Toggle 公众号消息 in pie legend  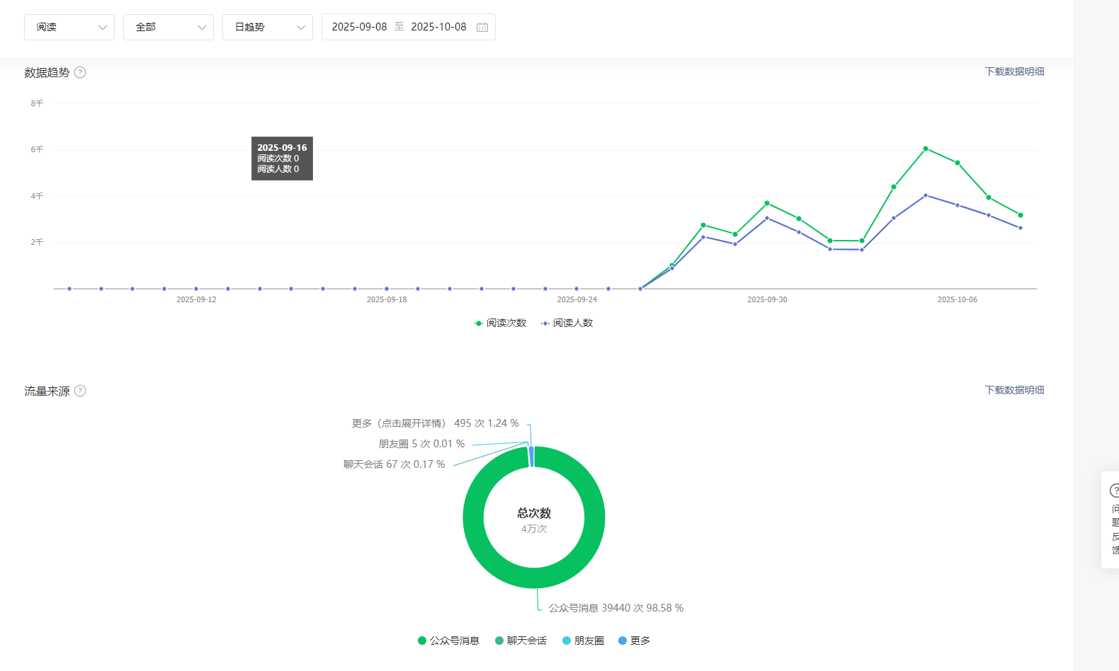[448, 641]
